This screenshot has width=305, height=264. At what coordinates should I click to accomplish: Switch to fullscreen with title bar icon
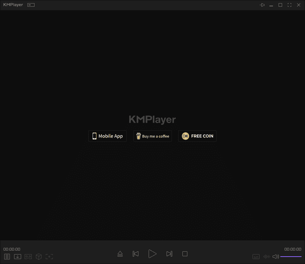[290, 5]
